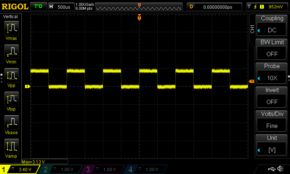
Task: Click the trigger level 952mV readout
Action: click(x=275, y=7)
